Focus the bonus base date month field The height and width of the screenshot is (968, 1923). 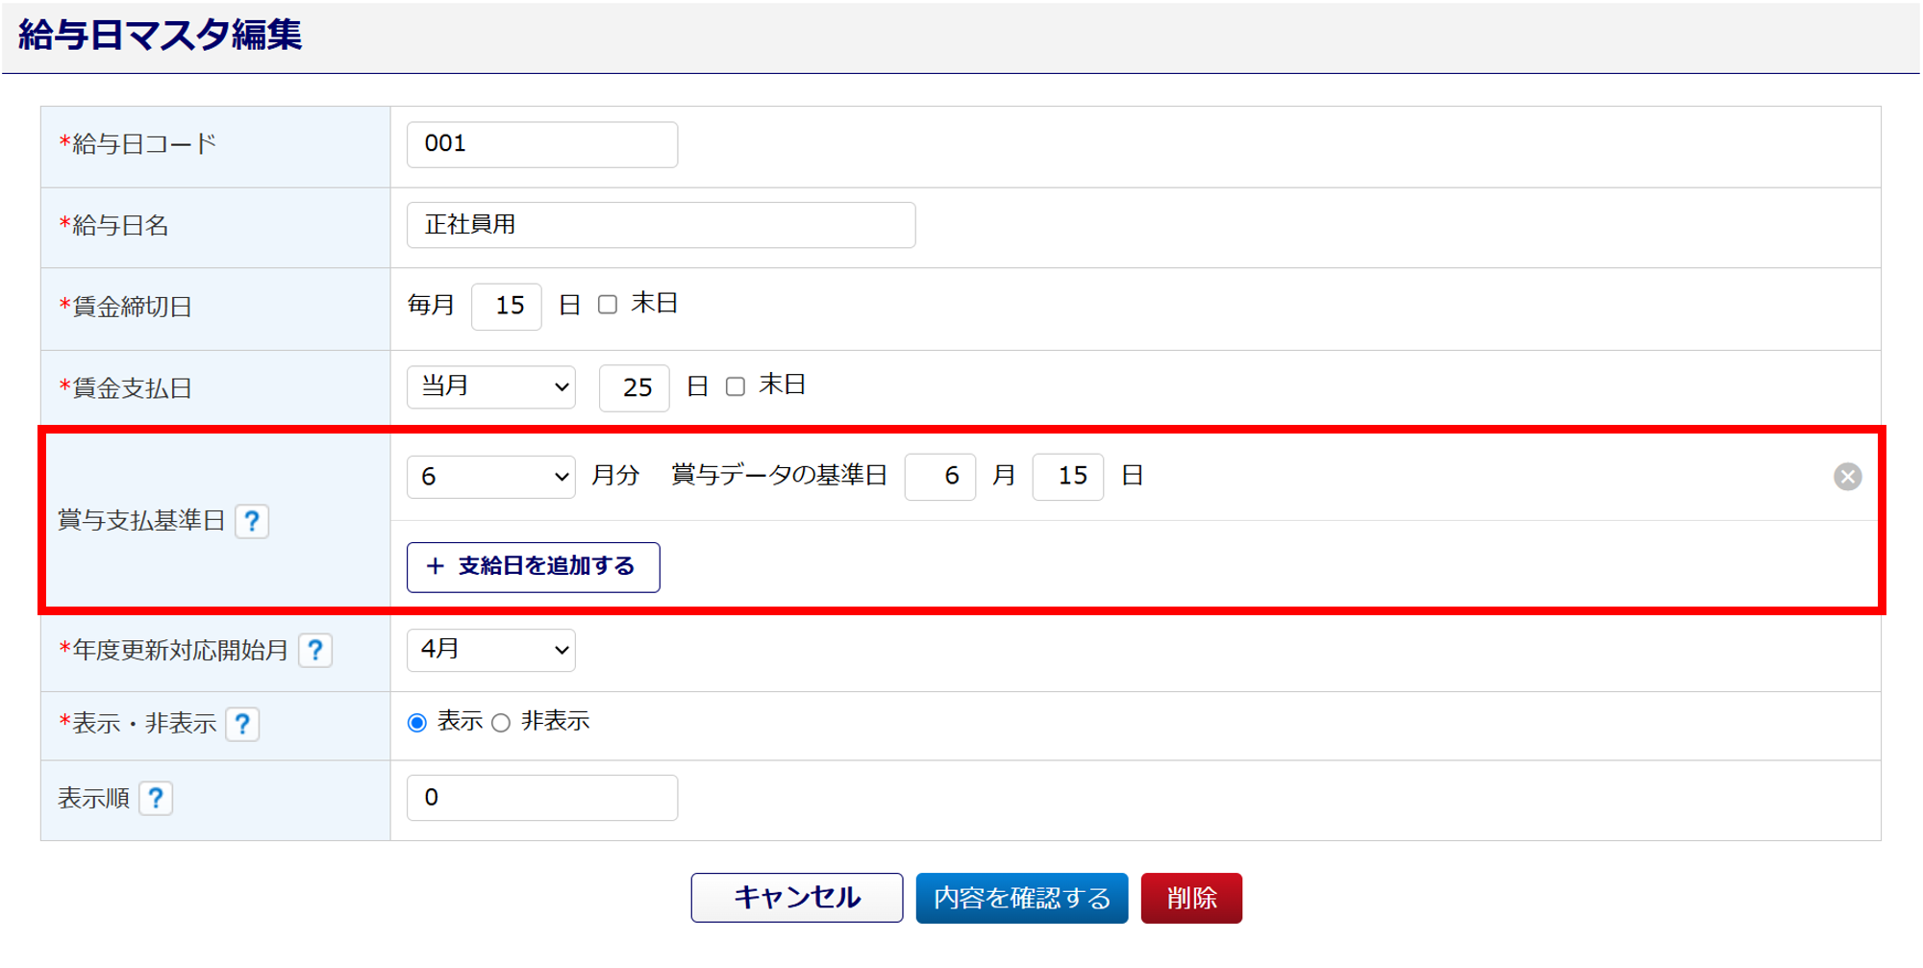pyautogui.click(x=940, y=477)
